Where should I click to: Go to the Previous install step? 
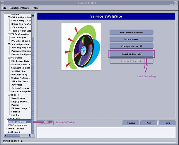click(x=131, y=123)
